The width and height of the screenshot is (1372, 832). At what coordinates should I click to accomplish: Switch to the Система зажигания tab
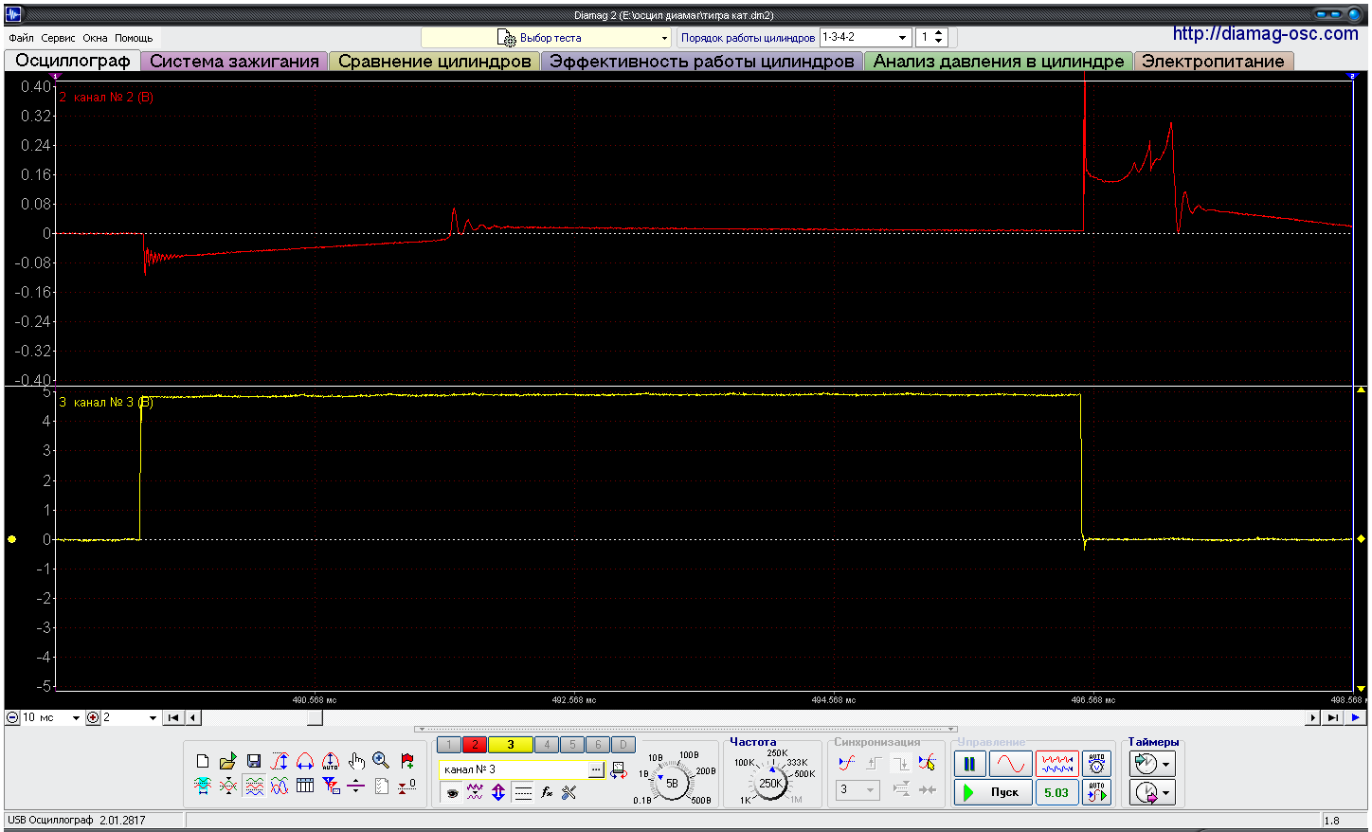234,61
